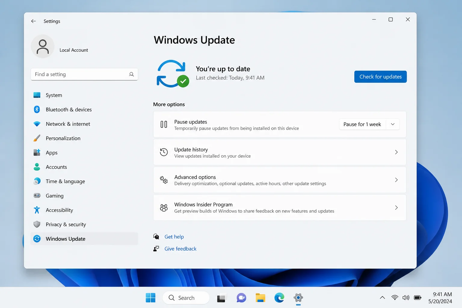Click the Network wifi icon in sidebar

(37, 124)
